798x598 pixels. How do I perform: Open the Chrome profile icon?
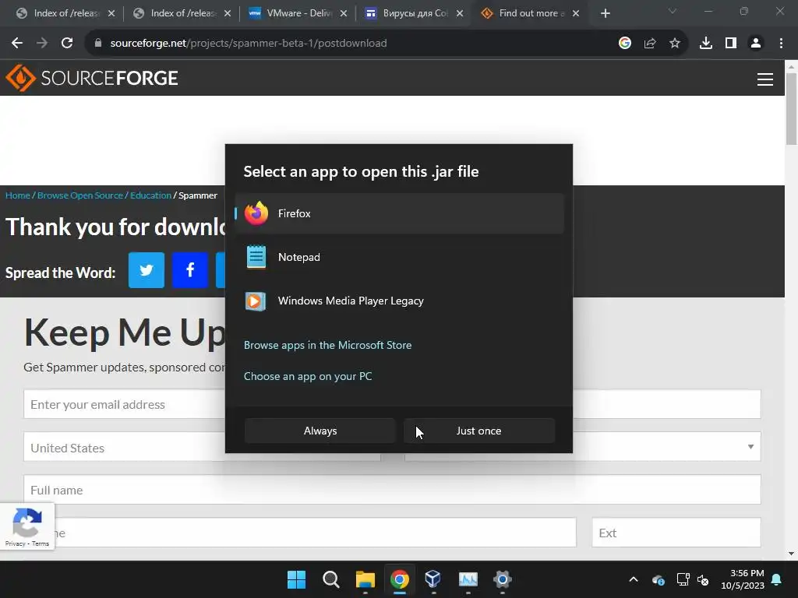point(756,44)
